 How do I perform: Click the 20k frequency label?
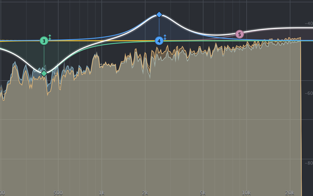290,193
